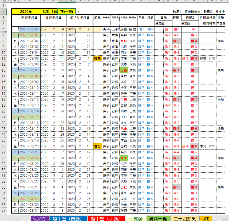Image resolution: width=229 pixels, height=221 pixels.
Task: Select the yellow 2020年 year cell
Action: pos(26,12)
